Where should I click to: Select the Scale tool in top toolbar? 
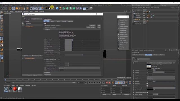point(17,8)
